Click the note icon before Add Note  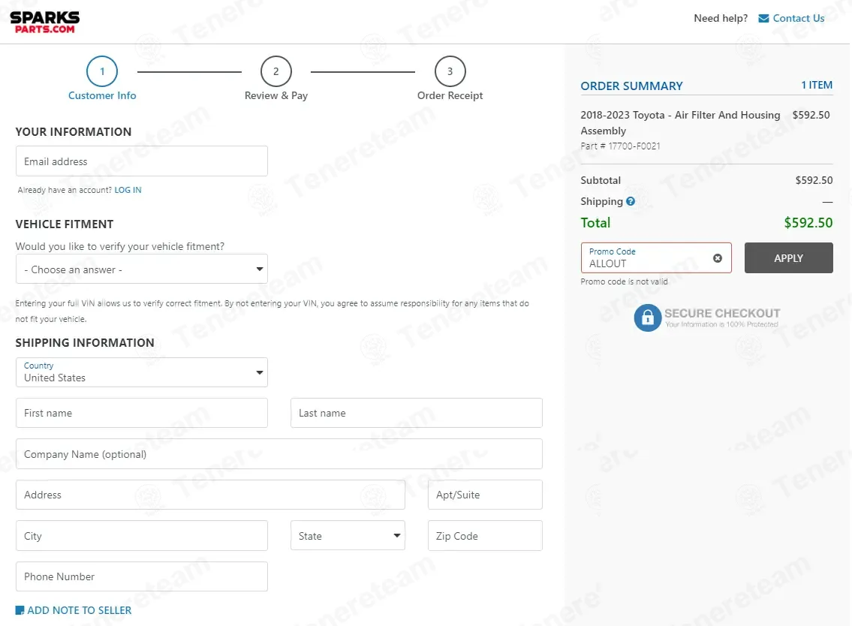coord(20,610)
